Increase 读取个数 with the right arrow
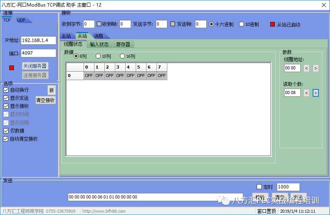Image resolution: width=330 pixels, height=215 pixels. (x=315, y=93)
